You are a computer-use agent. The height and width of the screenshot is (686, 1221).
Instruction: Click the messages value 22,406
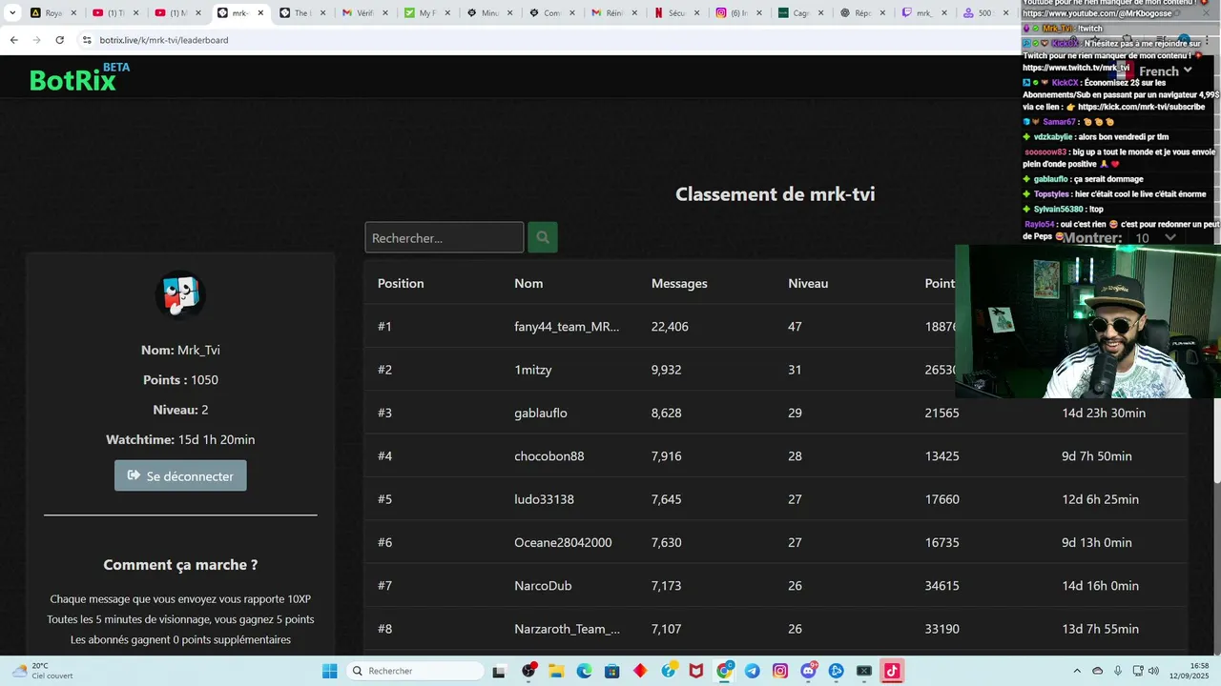click(x=670, y=326)
